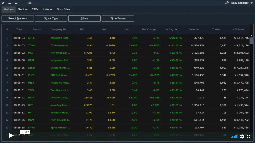Sort by the Time column header
The image size is (255, 143).
pos(19,29)
